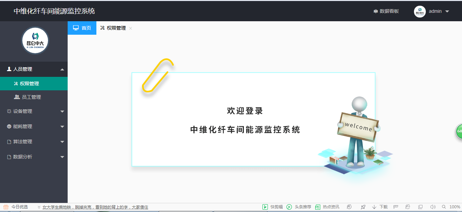Open 员工管理 in the sidebar
The height and width of the screenshot is (212, 462).
point(34,97)
